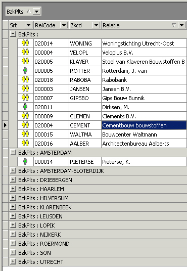This screenshot has width=187, height=271.
Task: Click the company icon in the Rabobank row
Action: [x=25, y=79]
